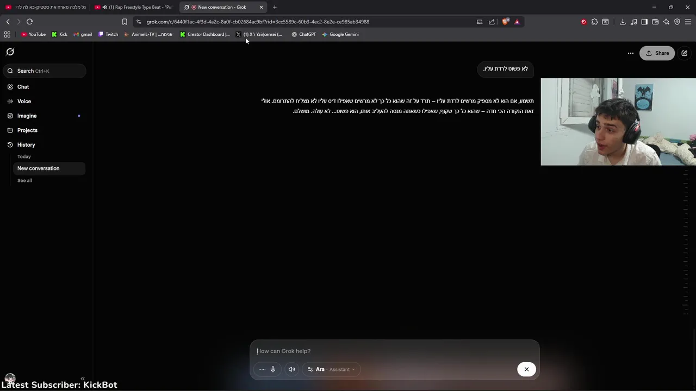This screenshot has height=391, width=696.
Task: Open the Twitch bookmark
Action: pyautogui.click(x=108, y=34)
